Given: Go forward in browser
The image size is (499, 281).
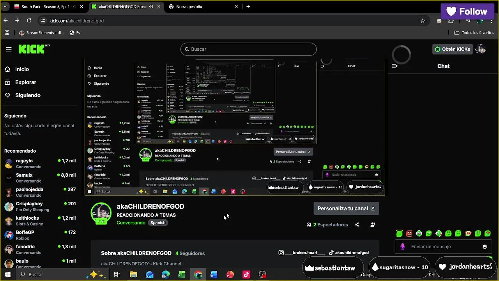Looking at the screenshot, I should [x=17, y=21].
